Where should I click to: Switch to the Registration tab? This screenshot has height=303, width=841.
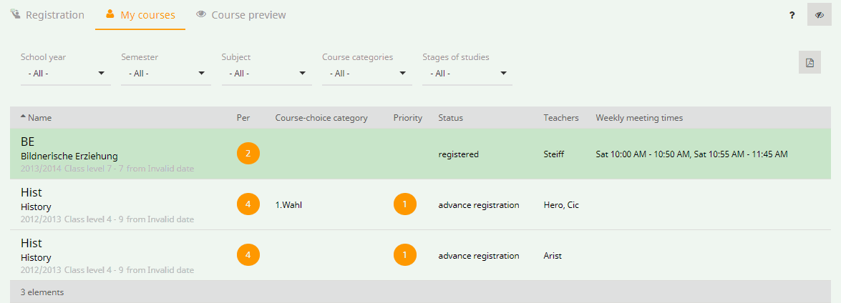(47, 15)
